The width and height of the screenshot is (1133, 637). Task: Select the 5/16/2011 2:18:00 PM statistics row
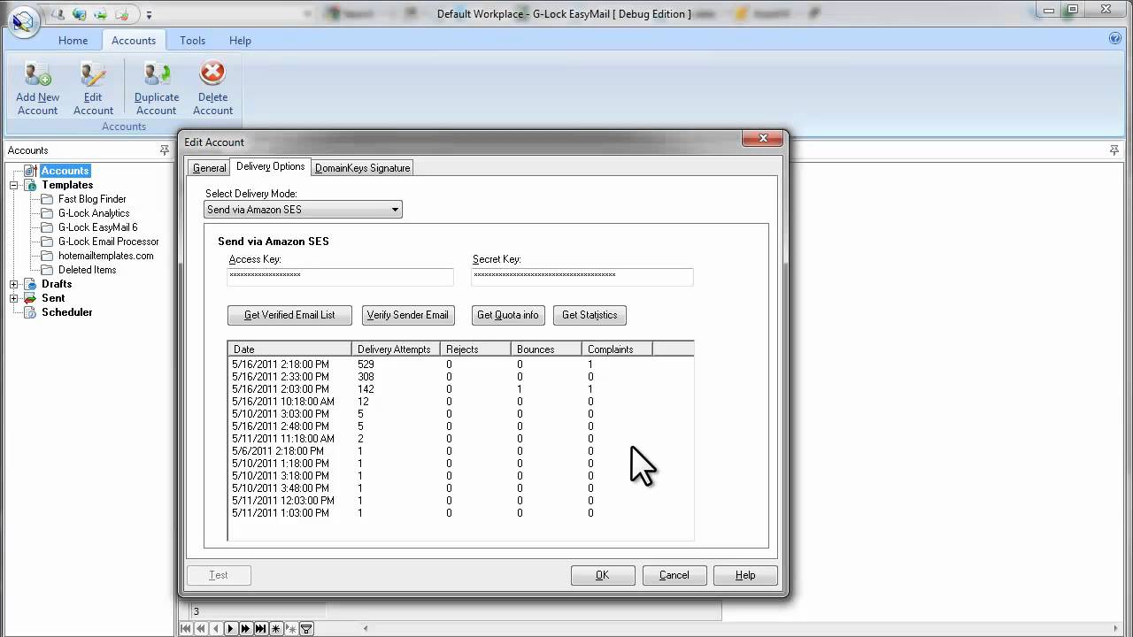point(460,365)
